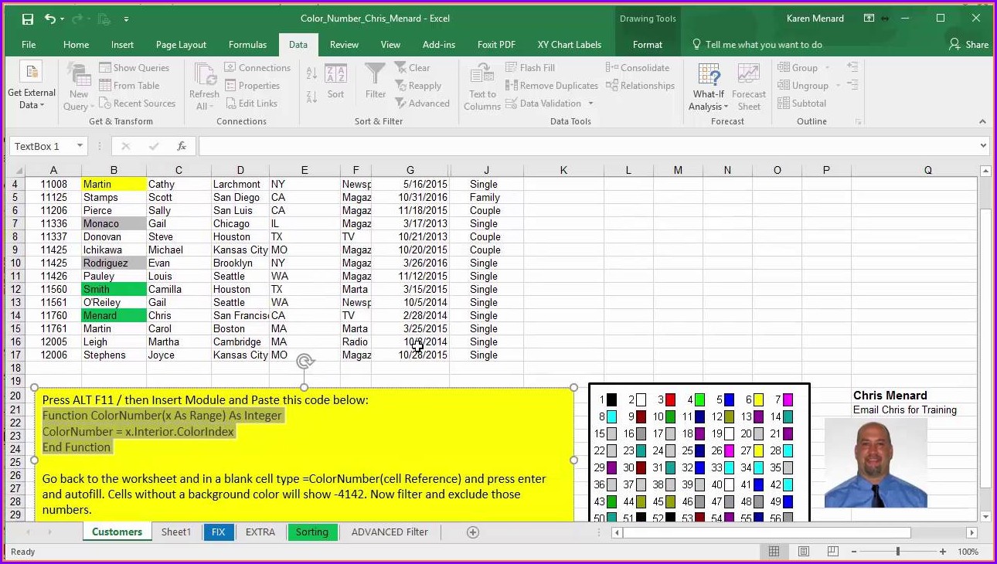The image size is (997, 564).
Task: Switch to the Home tab
Action: [x=76, y=45]
